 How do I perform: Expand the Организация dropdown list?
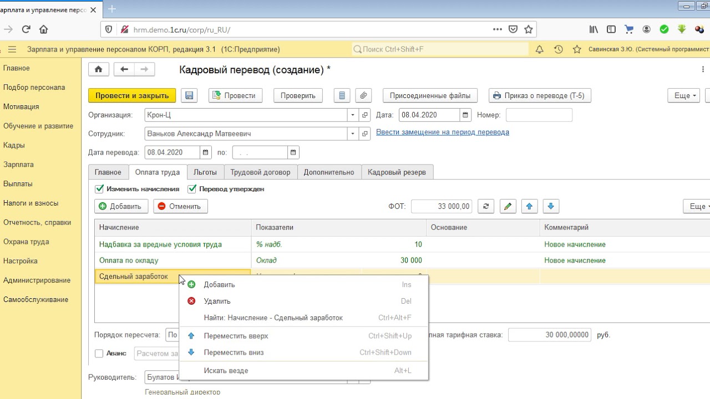353,115
